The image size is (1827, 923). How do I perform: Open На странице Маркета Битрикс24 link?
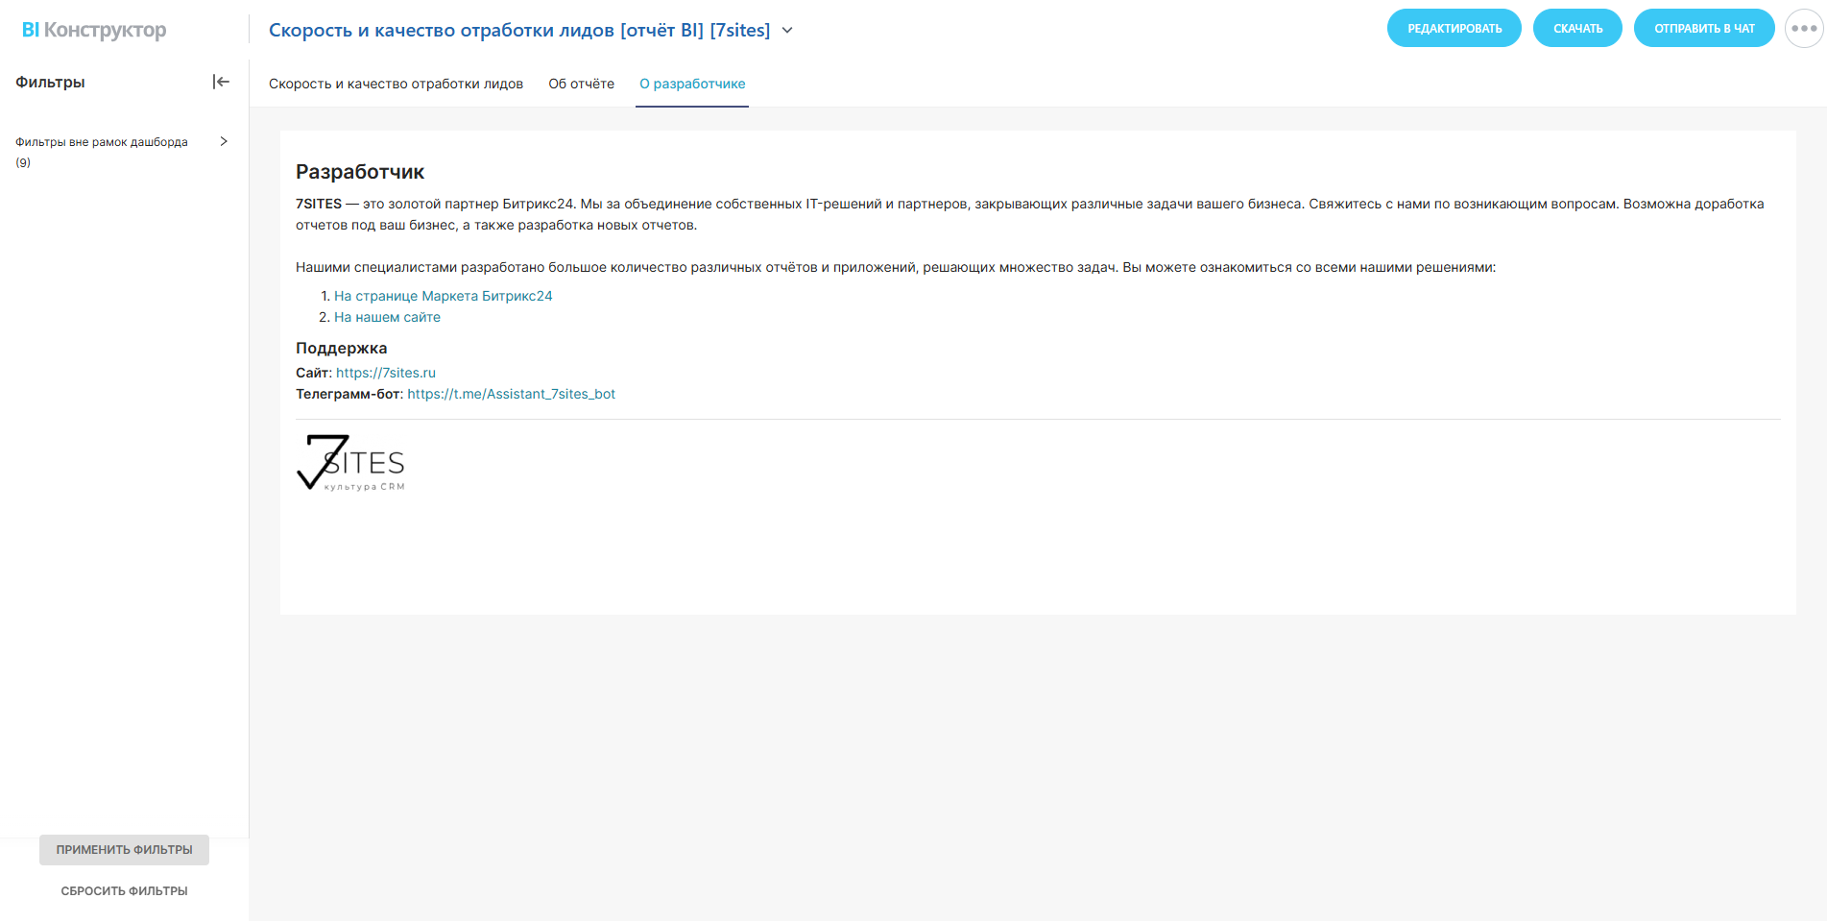[443, 297]
